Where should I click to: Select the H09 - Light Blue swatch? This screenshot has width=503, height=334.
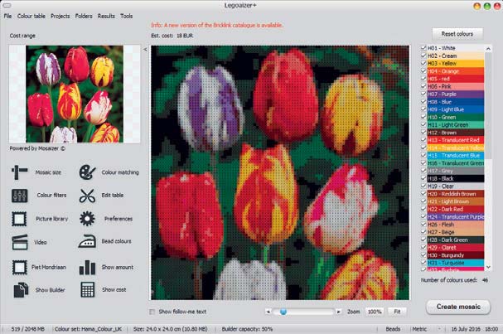456,109
